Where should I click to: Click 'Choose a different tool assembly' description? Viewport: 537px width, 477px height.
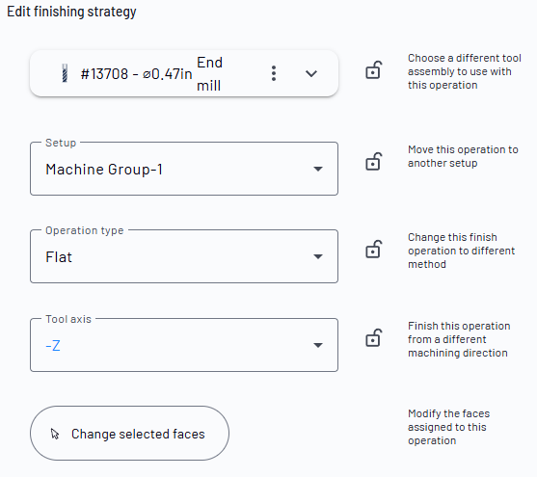click(x=464, y=71)
